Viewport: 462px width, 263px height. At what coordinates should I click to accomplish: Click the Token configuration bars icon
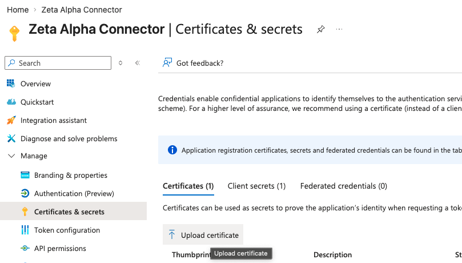point(25,230)
